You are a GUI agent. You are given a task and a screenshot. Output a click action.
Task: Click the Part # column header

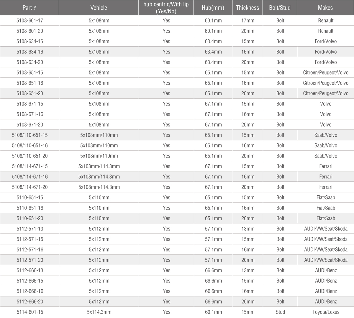pos(29,8)
